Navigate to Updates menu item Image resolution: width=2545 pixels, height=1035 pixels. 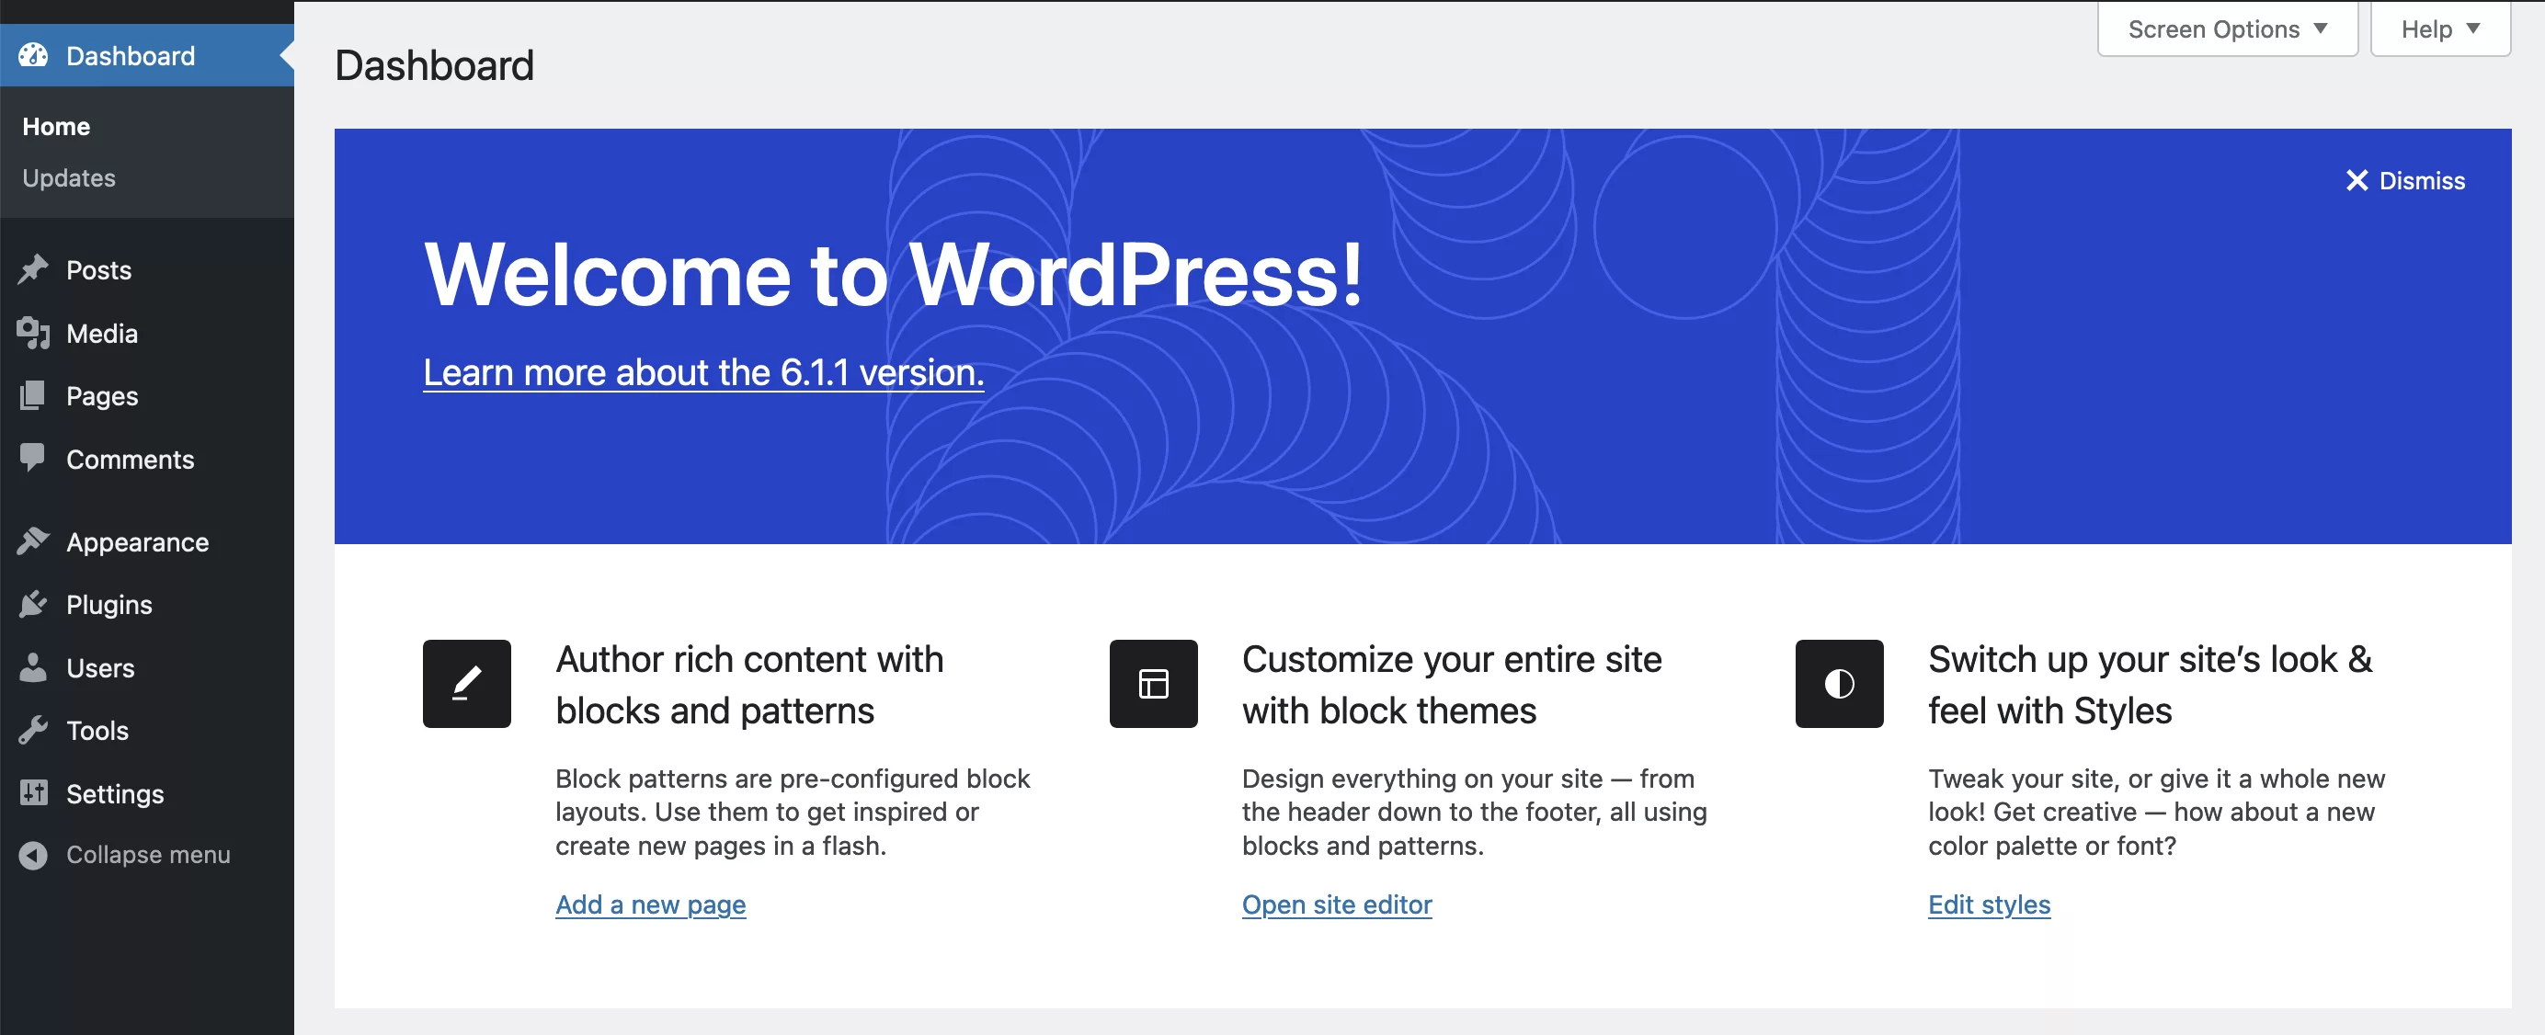[70, 176]
